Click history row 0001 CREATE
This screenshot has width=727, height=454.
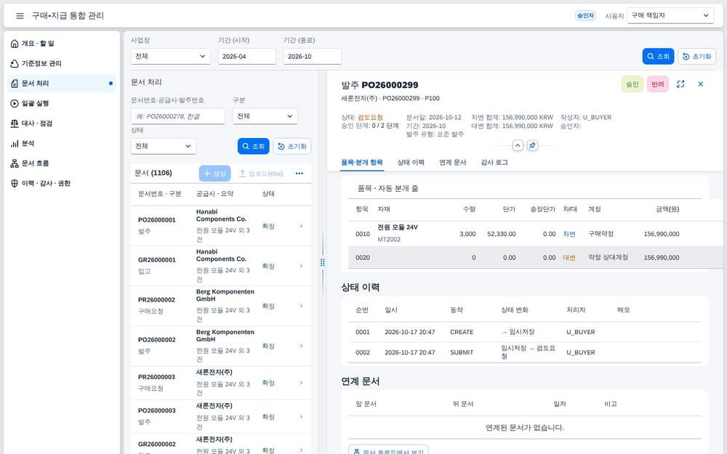click(525, 332)
